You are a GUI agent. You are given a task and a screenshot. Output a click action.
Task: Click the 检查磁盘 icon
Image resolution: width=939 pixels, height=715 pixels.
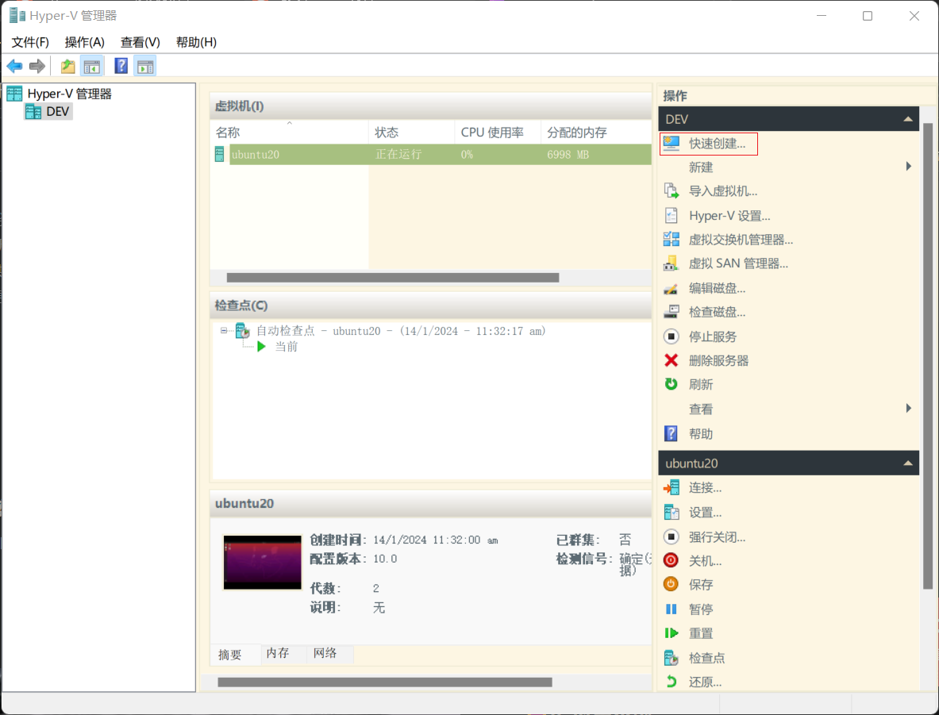pyautogui.click(x=672, y=312)
